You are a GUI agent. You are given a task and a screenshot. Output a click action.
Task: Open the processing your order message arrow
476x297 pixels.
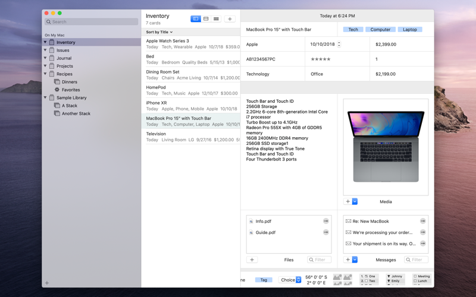[422, 232]
